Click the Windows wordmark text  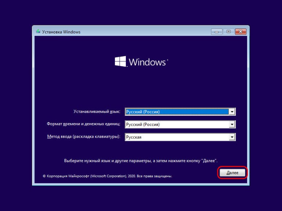coord(147,62)
